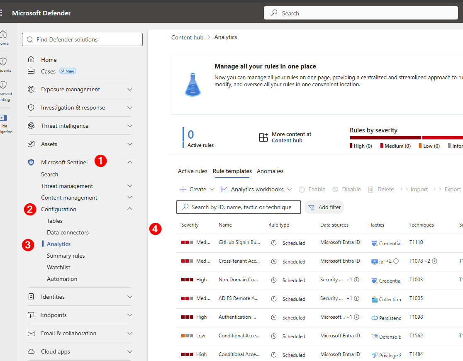Click the Analytics workbooks chart icon

[x=224, y=189]
